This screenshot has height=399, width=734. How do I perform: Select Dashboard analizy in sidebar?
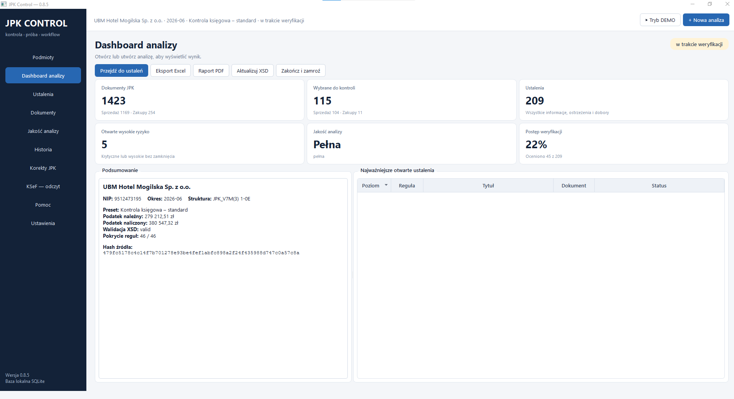[43, 76]
